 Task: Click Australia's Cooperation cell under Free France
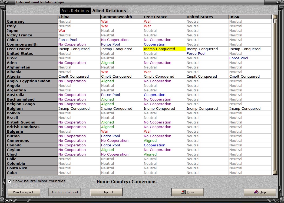(x=164, y=95)
